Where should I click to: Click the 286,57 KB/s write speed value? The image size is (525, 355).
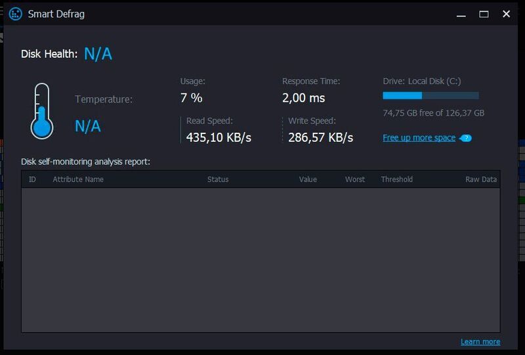pos(321,137)
